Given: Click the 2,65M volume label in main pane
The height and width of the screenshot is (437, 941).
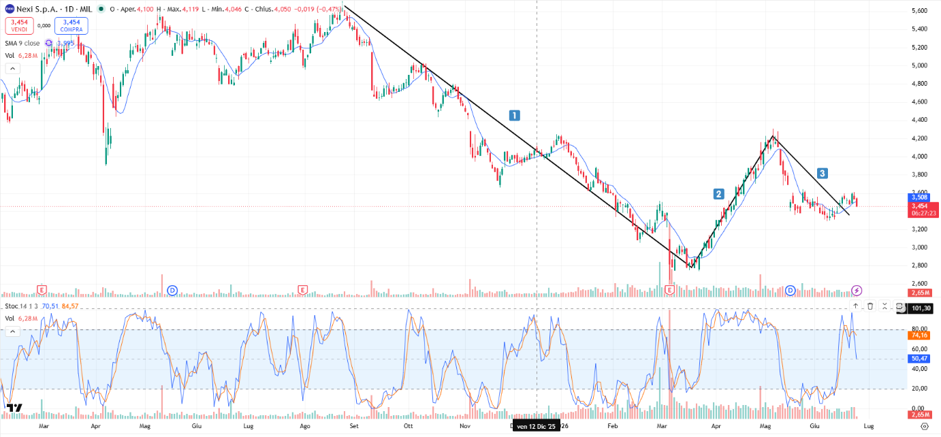Looking at the screenshot, I should pos(920,293).
